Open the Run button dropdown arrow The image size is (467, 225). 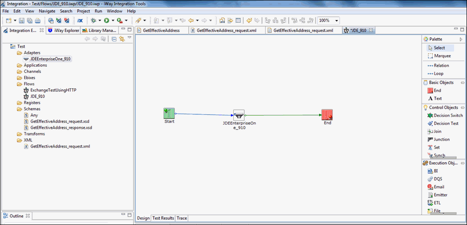click(x=113, y=20)
